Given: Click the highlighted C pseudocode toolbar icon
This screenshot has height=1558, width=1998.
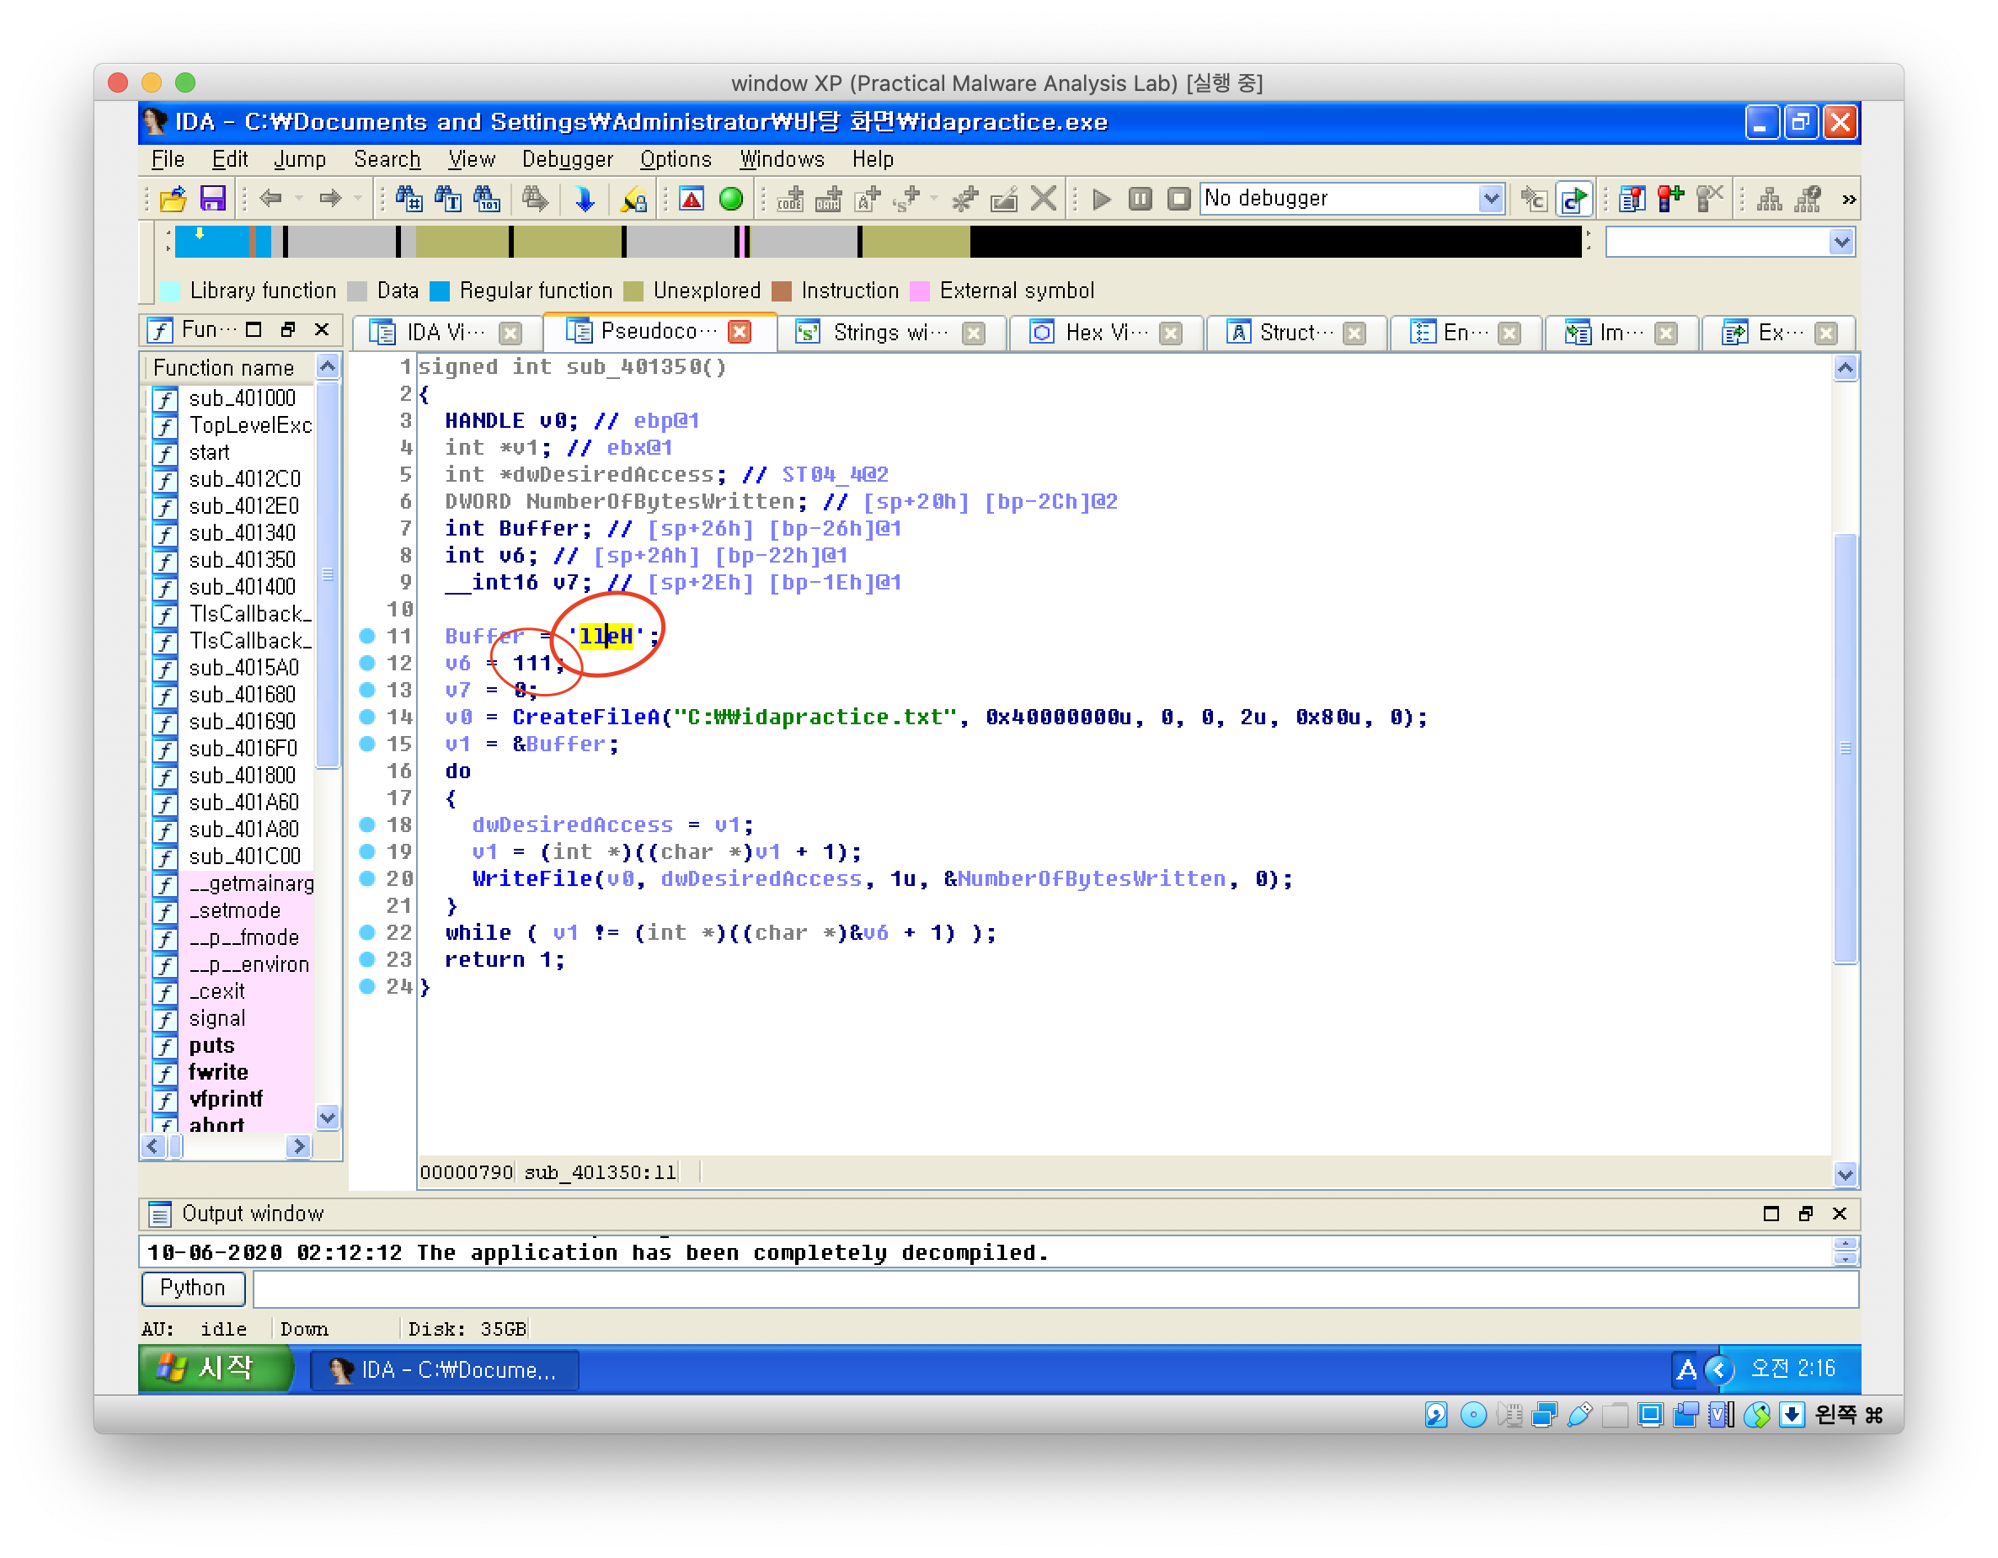Looking at the screenshot, I should (1573, 199).
